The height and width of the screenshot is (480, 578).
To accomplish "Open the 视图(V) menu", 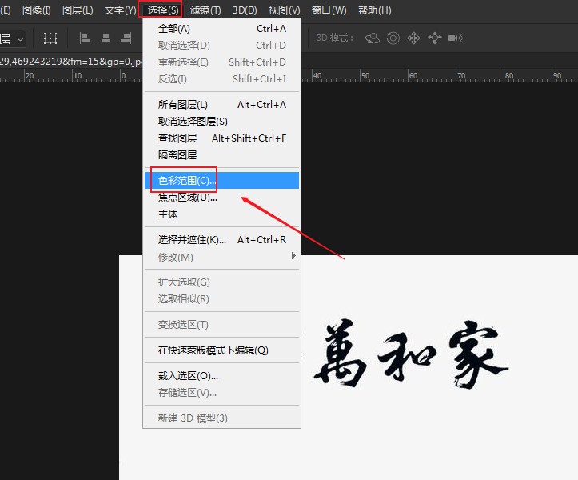I will 285,10.
